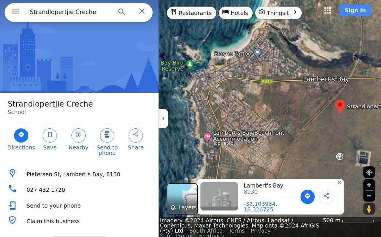
Task: Zoom out on the map
Action: click(369, 196)
